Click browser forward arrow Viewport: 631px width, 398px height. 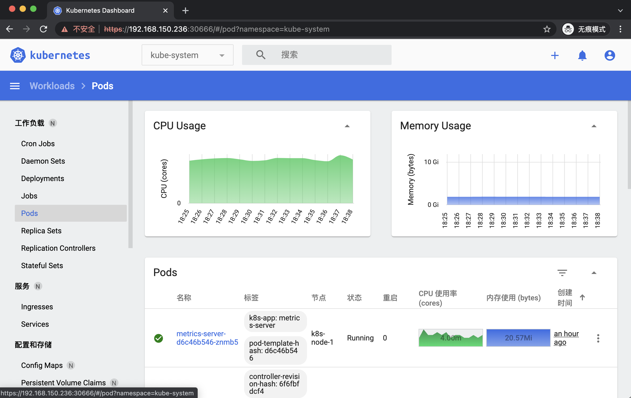pyautogui.click(x=26, y=29)
